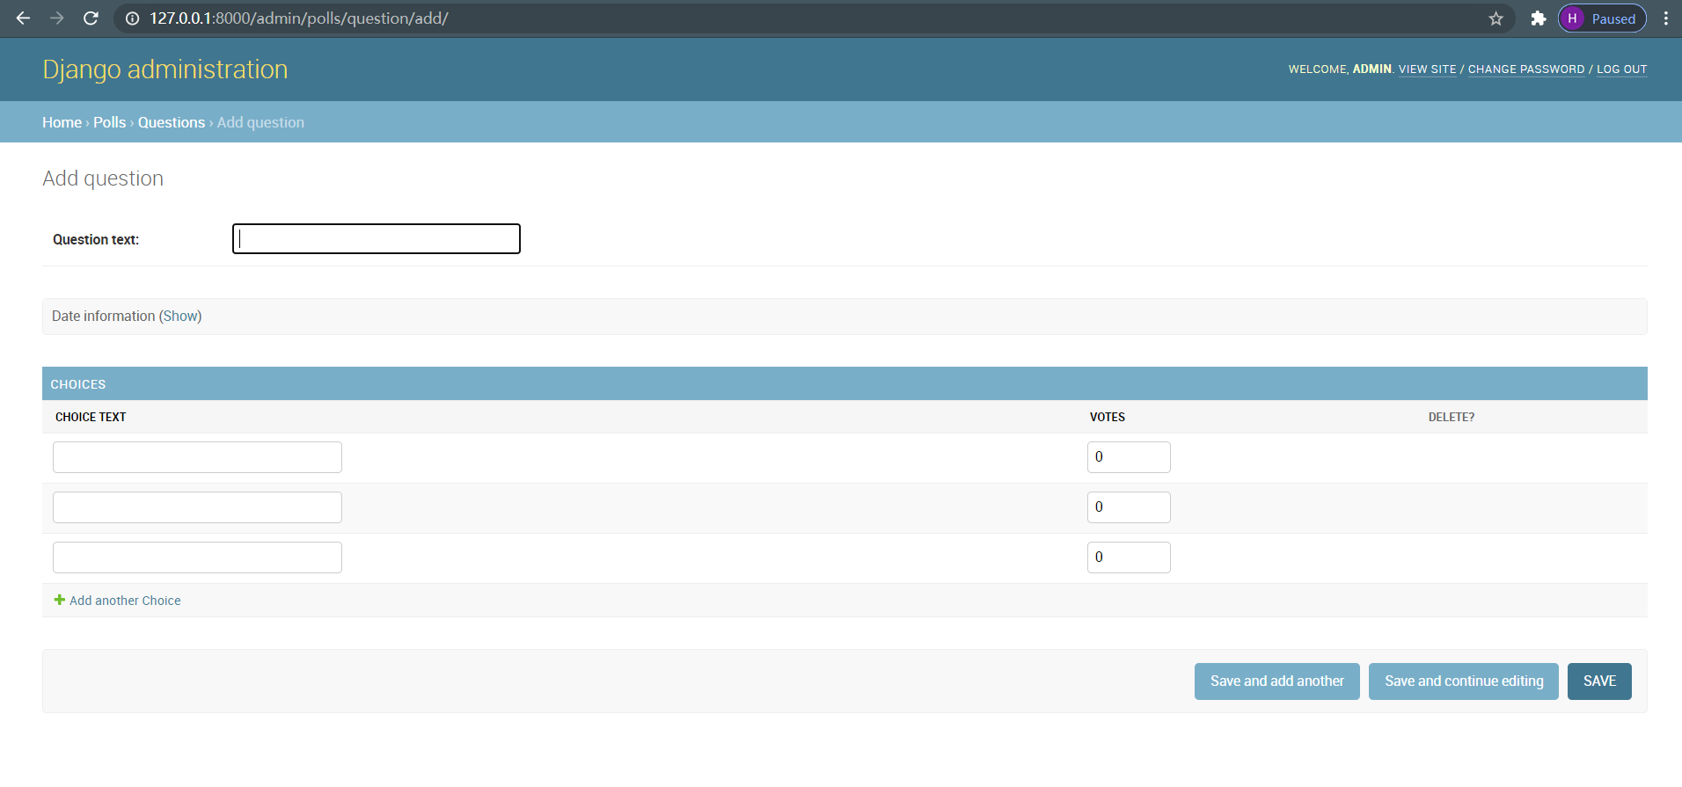The image size is (1682, 787).
Task: Click LOG OUT in the header
Action: [x=1622, y=69]
